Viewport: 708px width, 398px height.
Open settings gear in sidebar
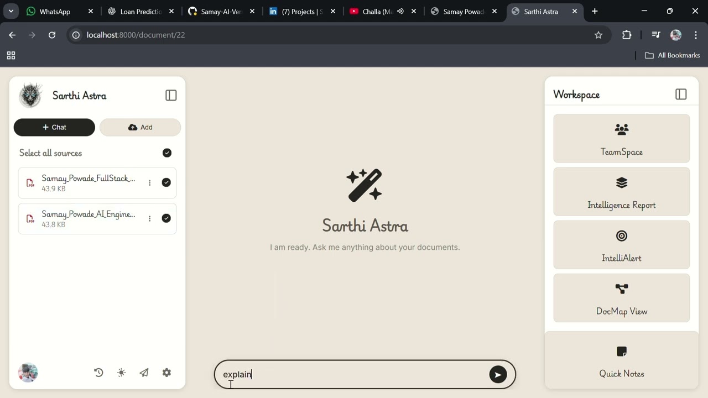[x=166, y=373]
